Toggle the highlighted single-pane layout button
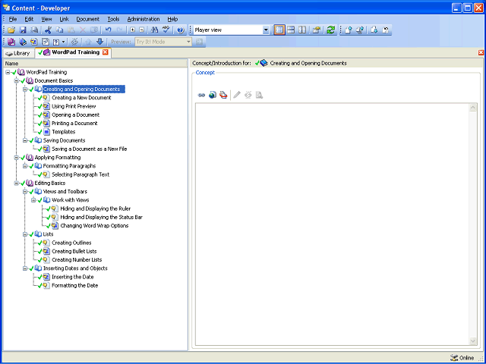The image size is (486, 364). click(279, 30)
